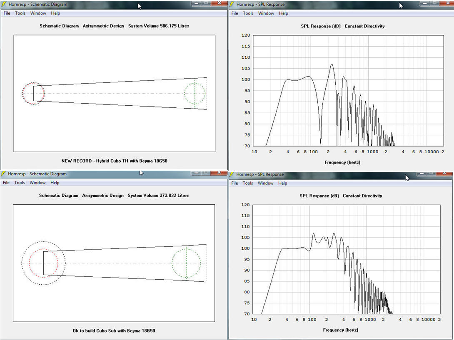Minimize the upper SPL Response window
Image resolution: width=454 pixels, height=340 pixels.
[x=424, y=3]
